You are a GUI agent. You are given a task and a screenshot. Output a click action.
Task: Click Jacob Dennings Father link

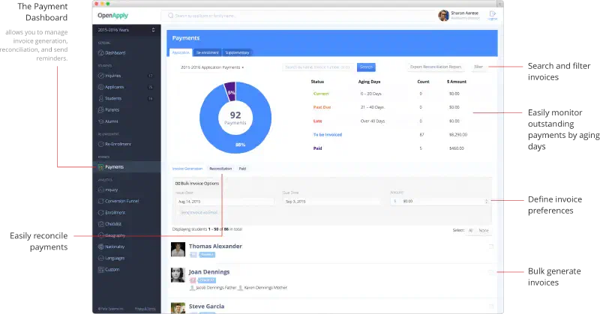click(x=216, y=288)
